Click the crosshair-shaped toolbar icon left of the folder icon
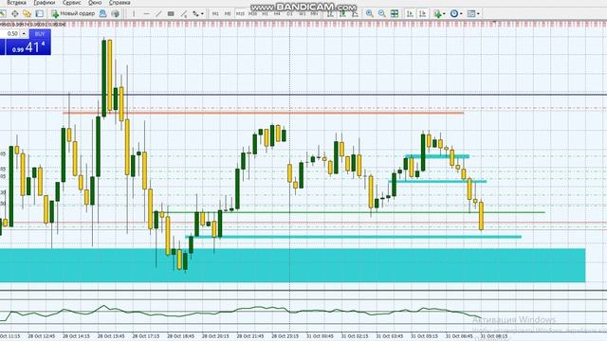Viewport: 607px width, 341px height. 15,14
